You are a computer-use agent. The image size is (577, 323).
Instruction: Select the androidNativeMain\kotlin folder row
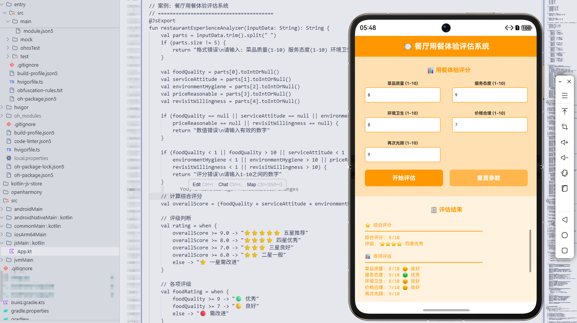tap(60, 217)
